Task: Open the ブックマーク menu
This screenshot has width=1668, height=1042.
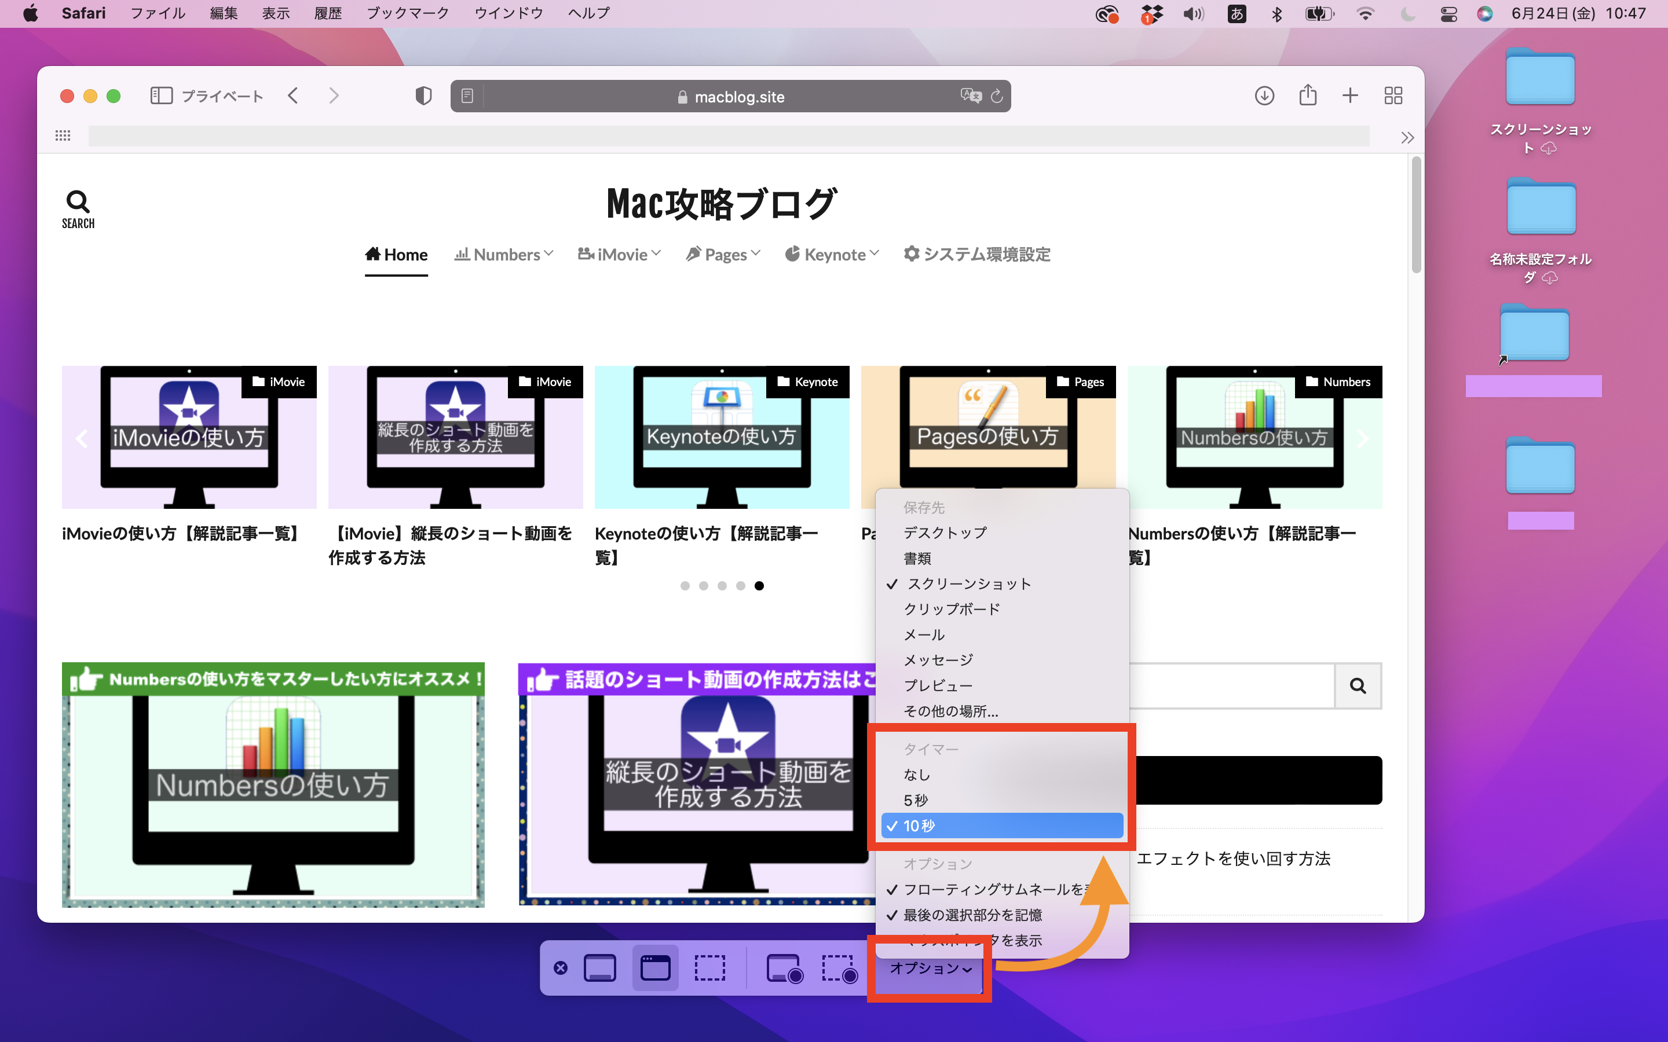Action: click(x=407, y=14)
